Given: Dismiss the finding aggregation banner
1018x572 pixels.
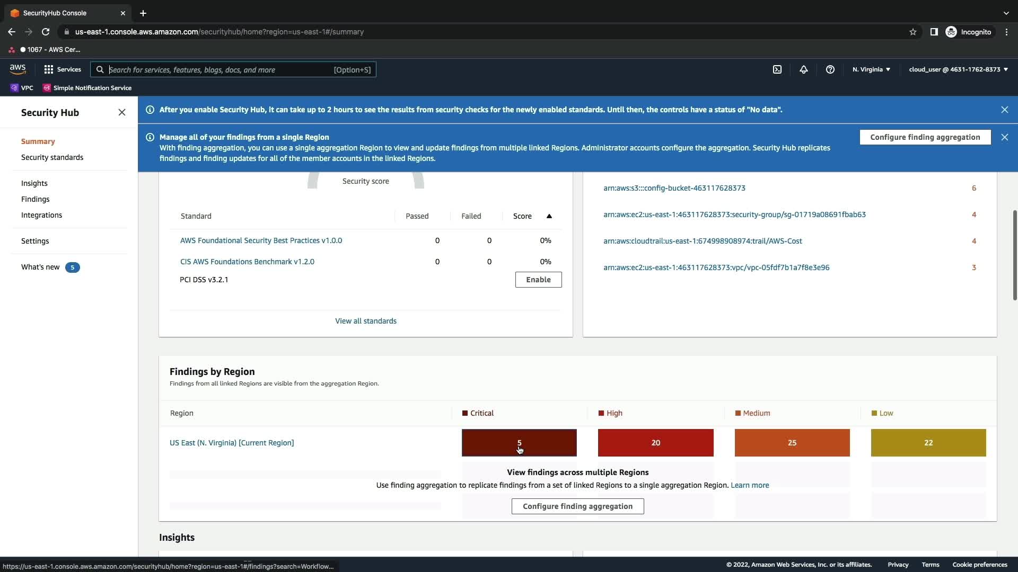Looking at the screenshot, I should point(1005,137).
